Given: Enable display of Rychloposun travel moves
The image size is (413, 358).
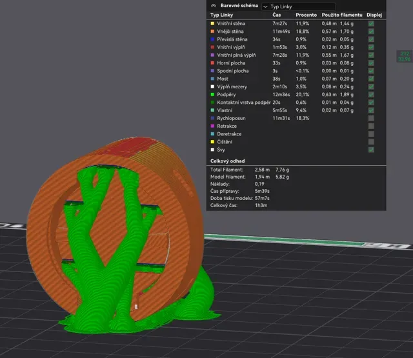Looking at the screenshot, I should [x=371, y=118].
